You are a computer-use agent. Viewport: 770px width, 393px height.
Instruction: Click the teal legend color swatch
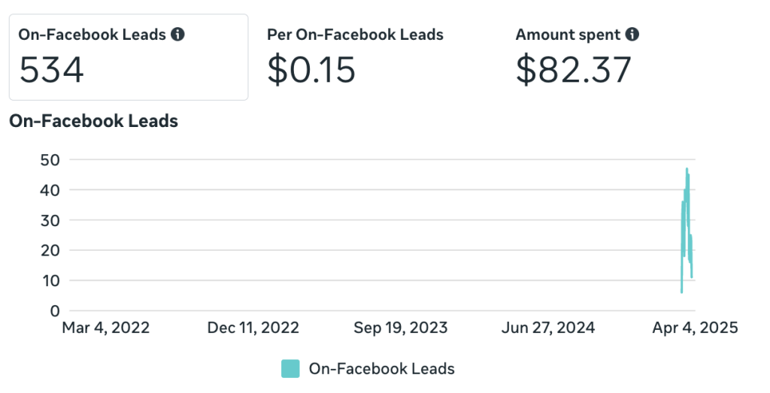[x=290, y=368]
